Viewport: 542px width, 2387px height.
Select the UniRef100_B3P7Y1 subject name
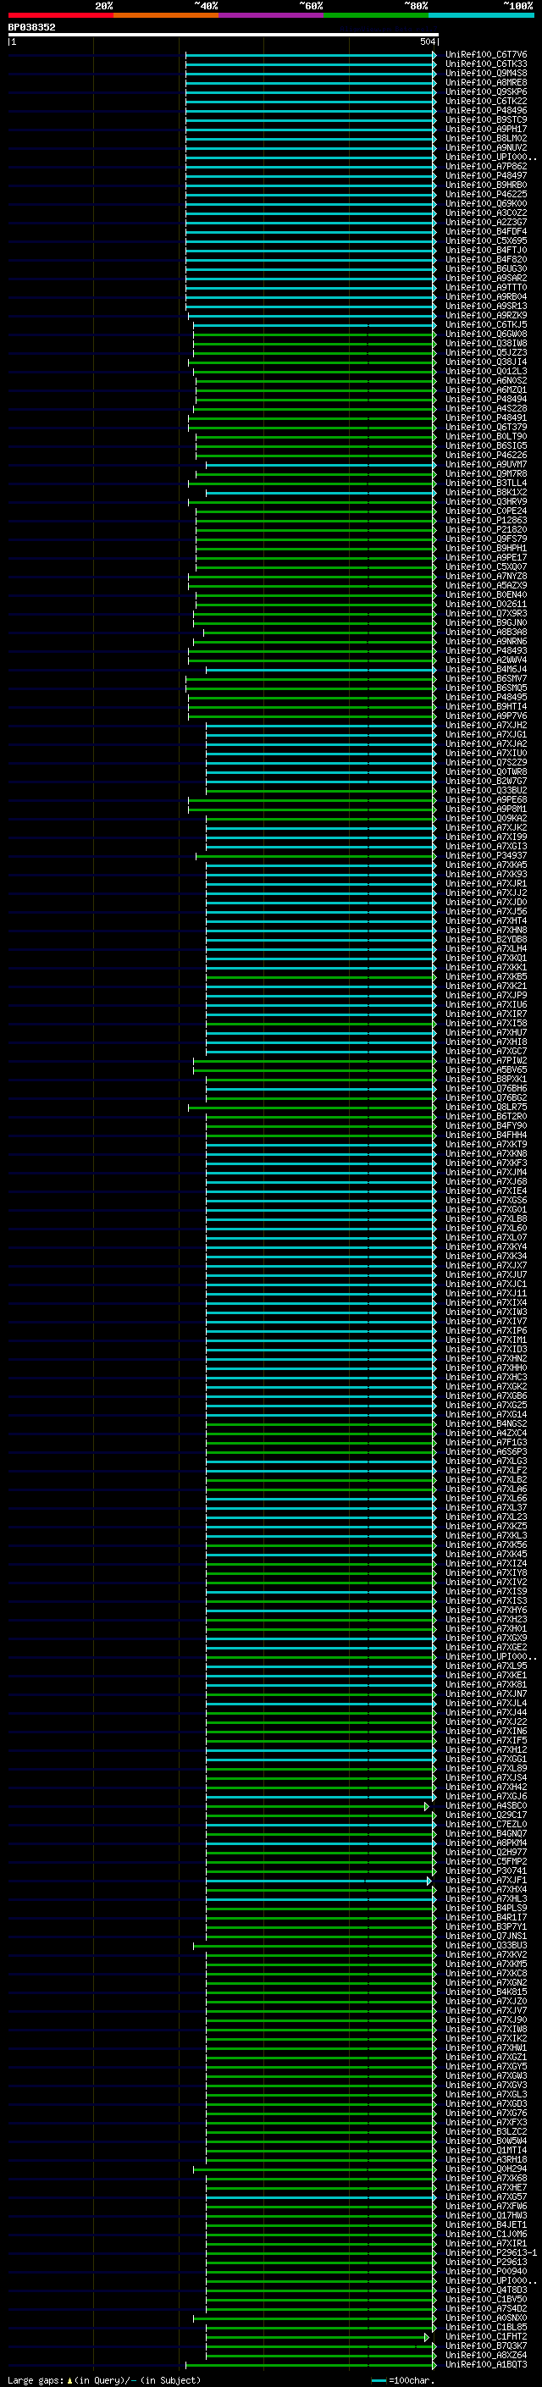pos(485,1926)
